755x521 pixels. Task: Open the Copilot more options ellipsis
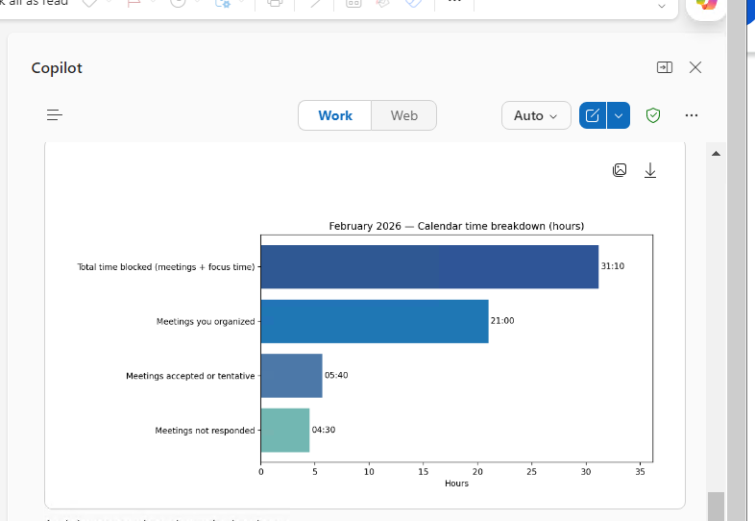(x=692, y=115)
